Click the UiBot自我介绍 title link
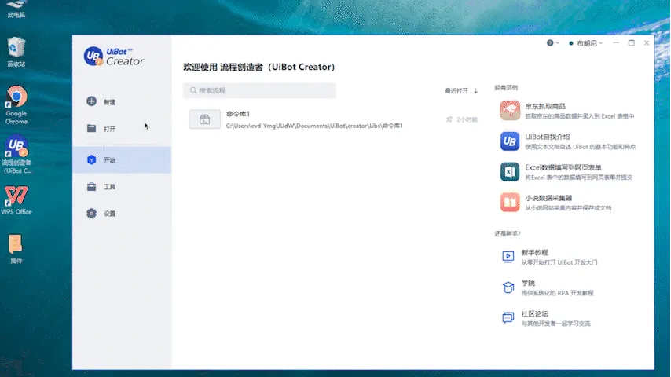The width and height of the screenshot is (671, 377). pyautogui.click(x=548, y=137)
